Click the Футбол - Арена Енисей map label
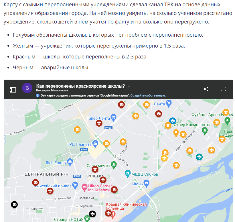The width and height of the screenshot is (235, 222). 212,115
